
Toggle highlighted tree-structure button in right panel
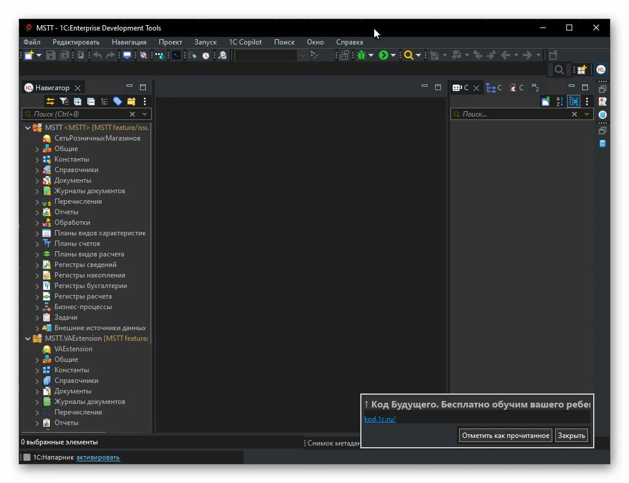(x=574, y=101)
